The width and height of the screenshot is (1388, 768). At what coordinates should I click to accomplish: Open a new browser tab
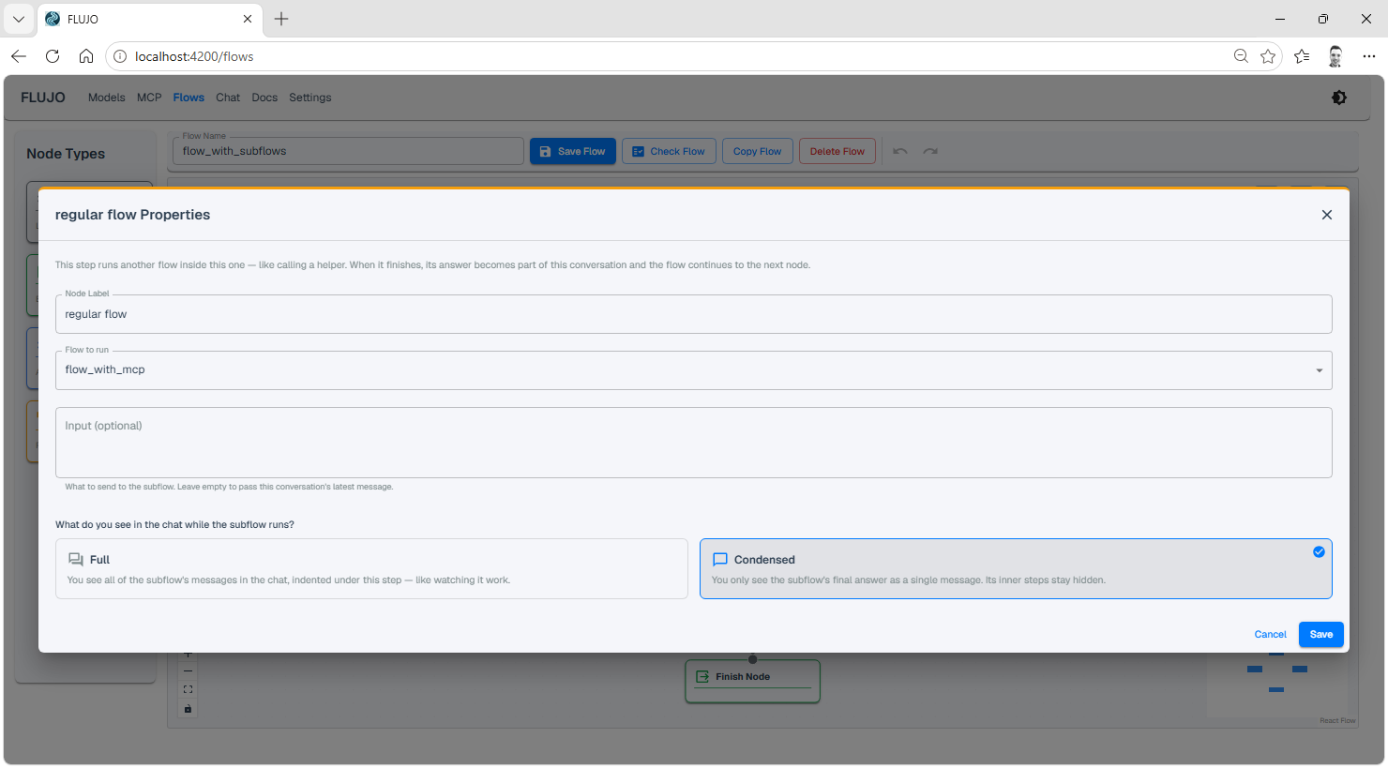281,19
